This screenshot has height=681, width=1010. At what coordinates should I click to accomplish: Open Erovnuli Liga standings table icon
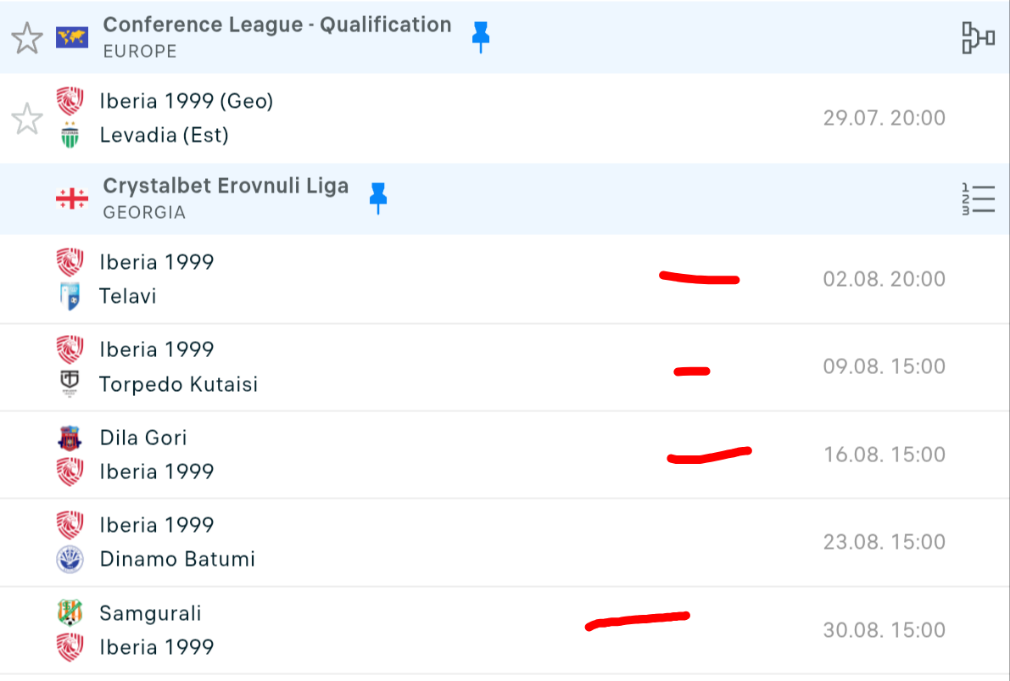coord(978,198)
